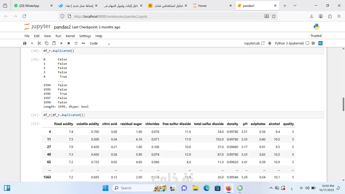The width and height of the screenshot is (345, 194).
Task: Show hidden system tray icons chevron
Action: pos(271,188)
